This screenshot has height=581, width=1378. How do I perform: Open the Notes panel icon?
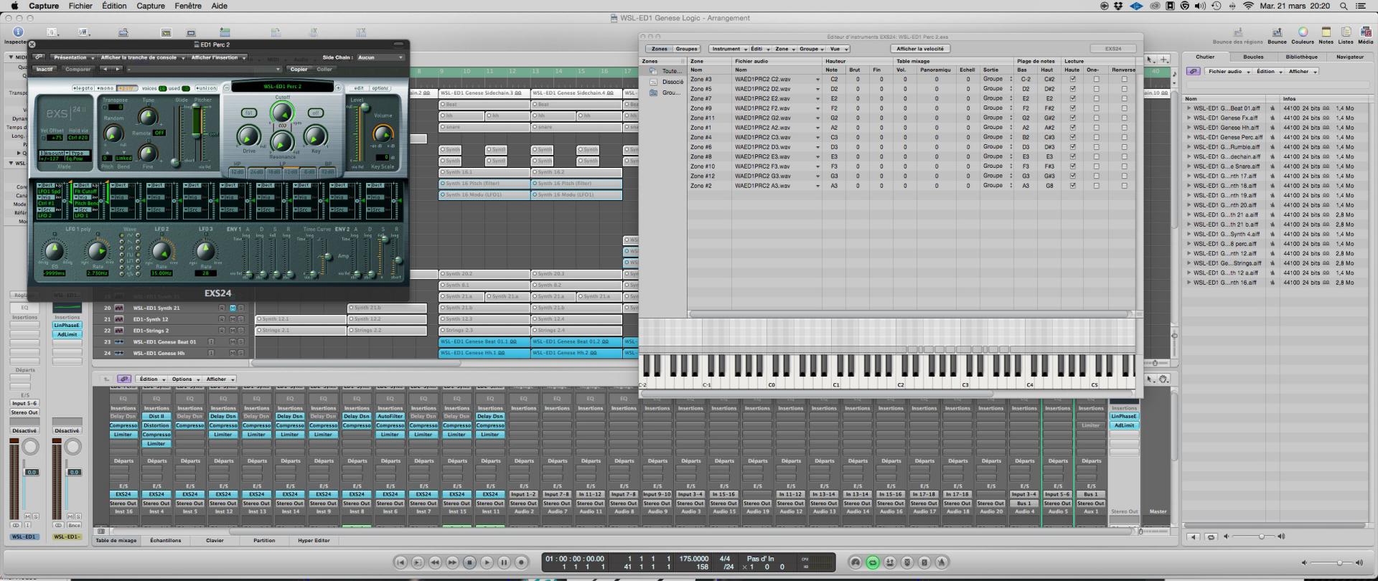(1326, 32)
